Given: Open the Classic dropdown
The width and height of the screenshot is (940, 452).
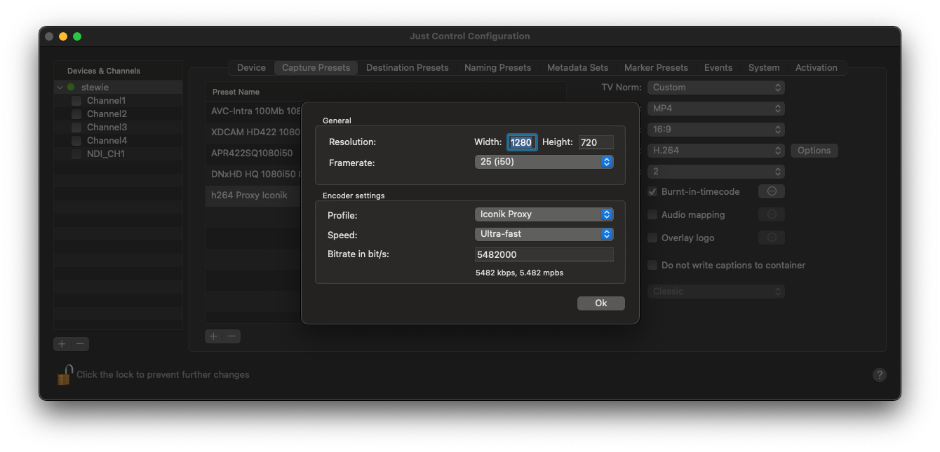Looking at the screenshot, I should pyautogui.click(x=716, y=291).
